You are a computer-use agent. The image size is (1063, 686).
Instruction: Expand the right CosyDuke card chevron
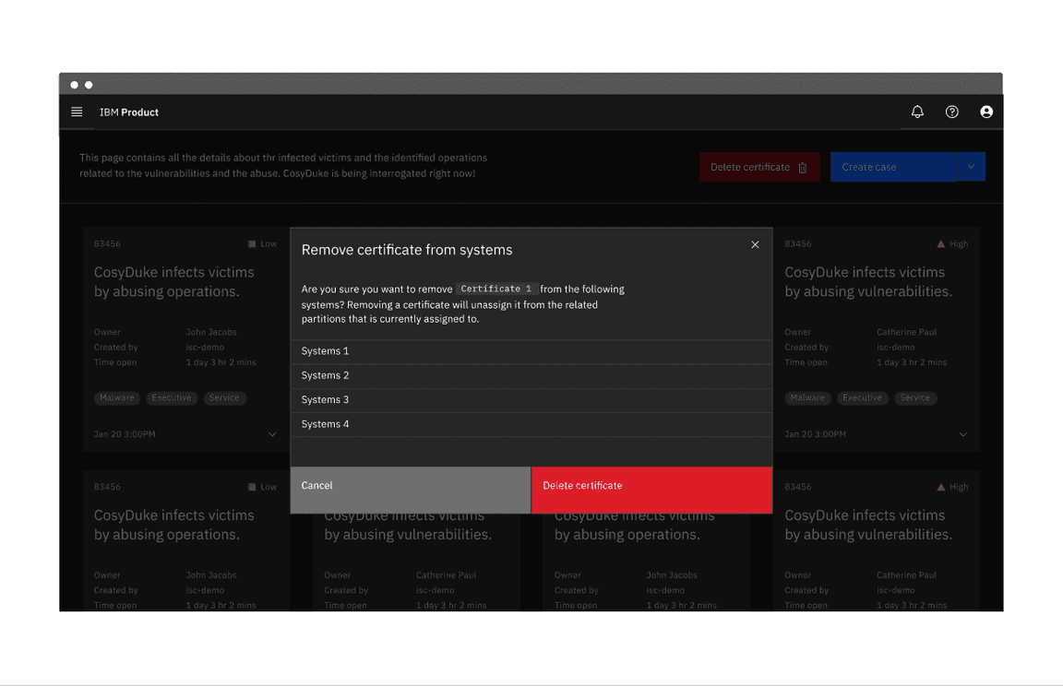pyautogui.click(x=963, y=433)
